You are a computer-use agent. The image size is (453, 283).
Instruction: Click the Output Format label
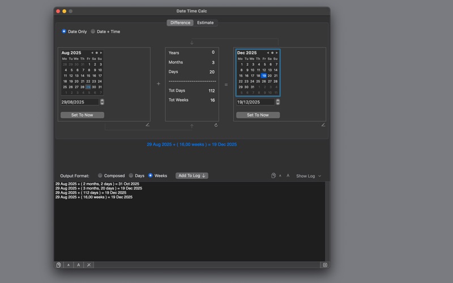point(75,175)
